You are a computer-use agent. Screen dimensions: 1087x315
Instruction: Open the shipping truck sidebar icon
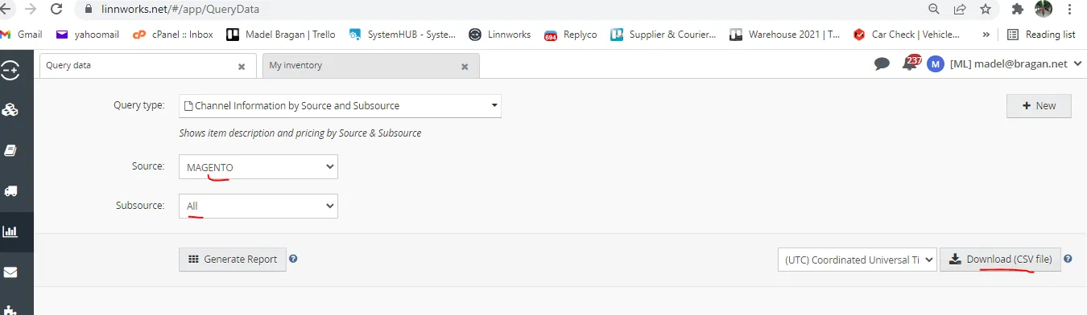pos(10,191)
